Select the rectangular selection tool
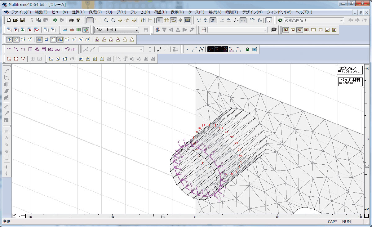 (90, 20)
